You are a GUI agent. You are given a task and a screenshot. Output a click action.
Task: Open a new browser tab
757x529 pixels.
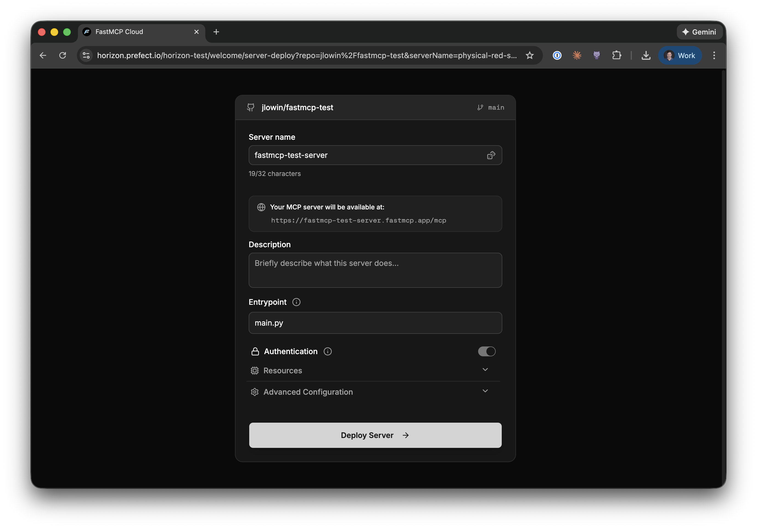click(x=216, y=32)
